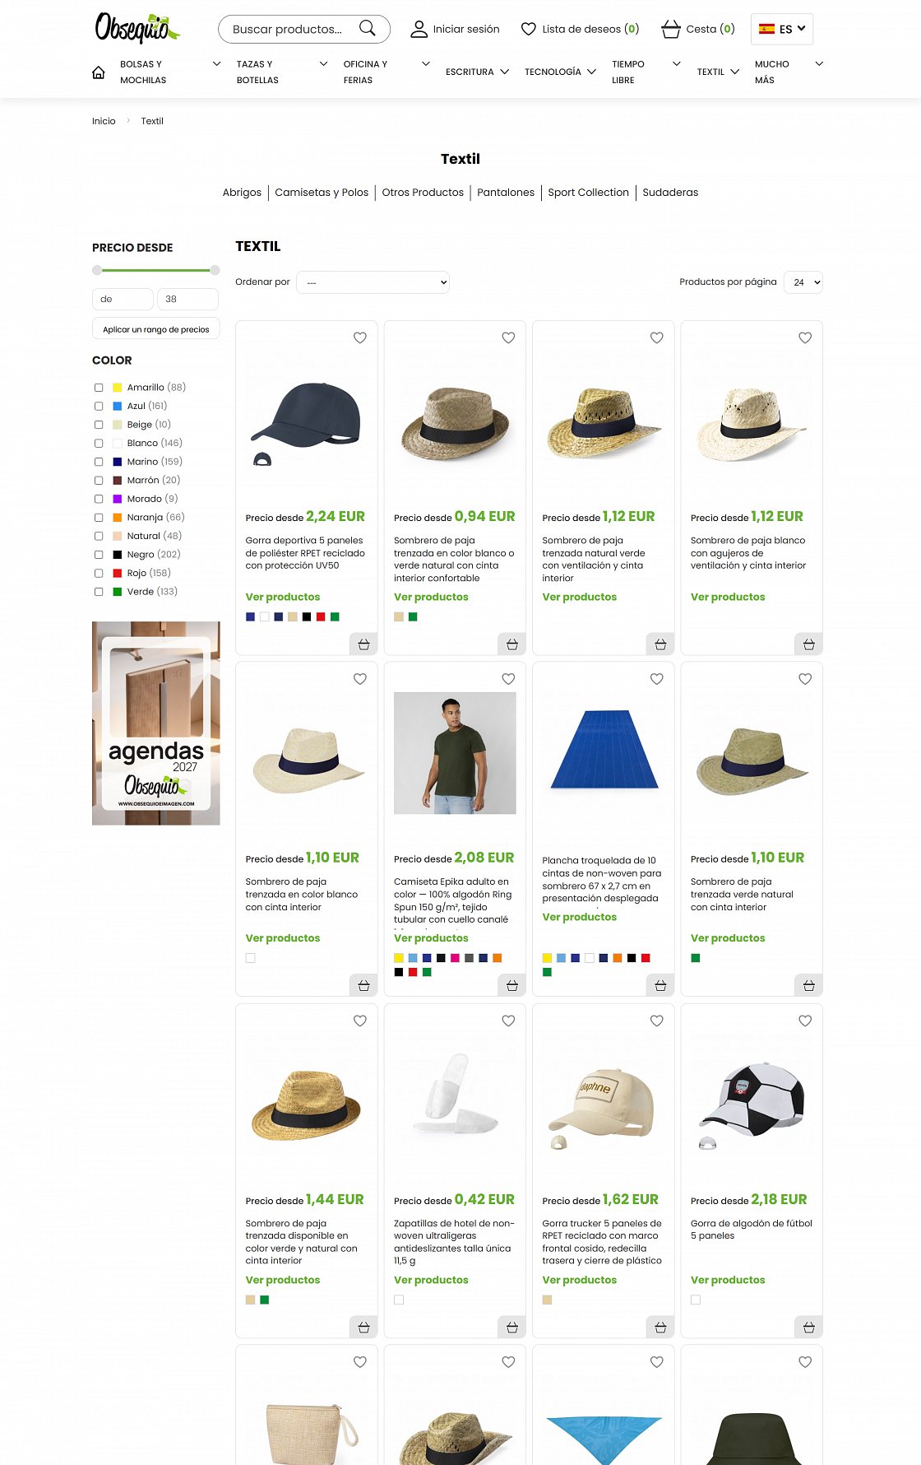Favorite the 0,94 EUR straw hat
This screenshot has width=921, height=1465.
[x=508, y=337]
